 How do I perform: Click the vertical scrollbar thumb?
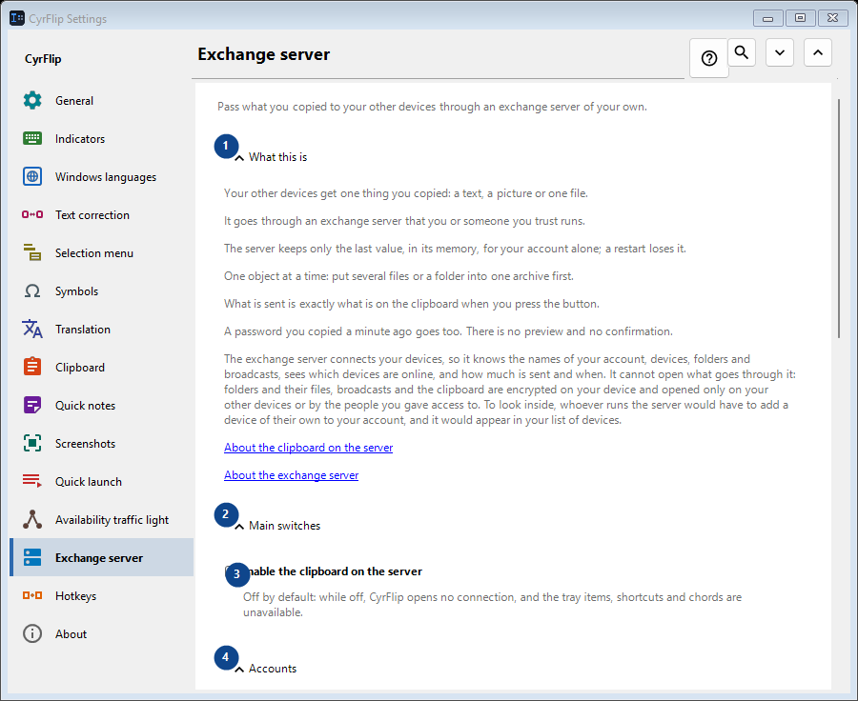click(x=839, y=219)
